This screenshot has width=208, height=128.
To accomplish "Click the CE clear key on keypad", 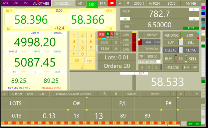I will pyautogui.click(x=77, y=61).
